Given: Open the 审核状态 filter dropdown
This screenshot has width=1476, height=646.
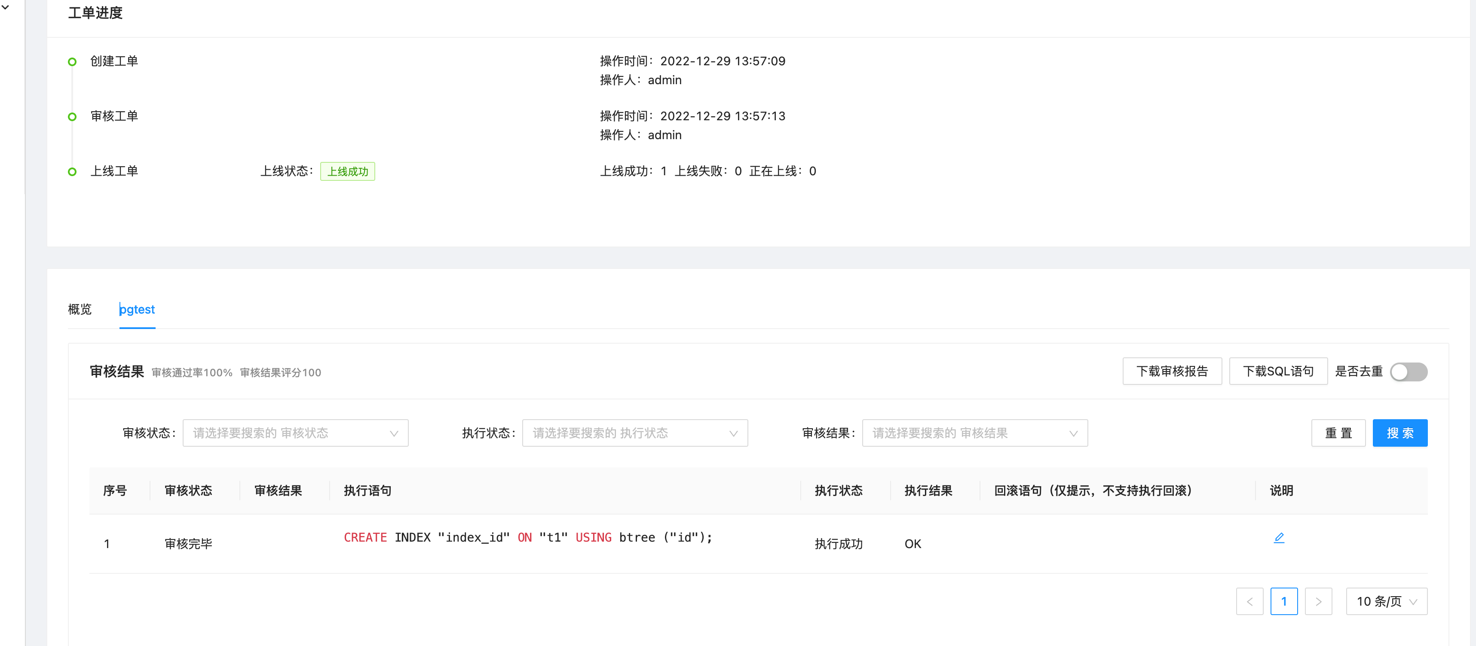Looking at the screenshot, I should click(x=296, y=433).
